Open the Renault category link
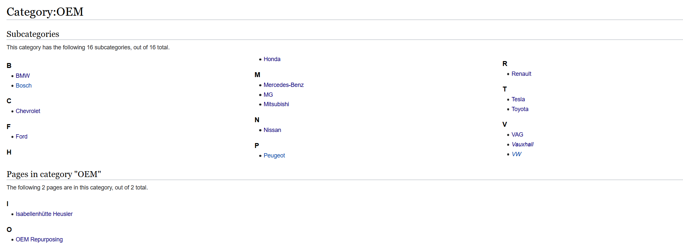The height and width of the screenshot is (245, 683). coord(521,74)
